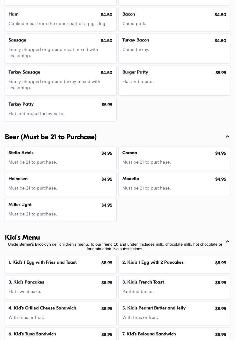Click the Burger Patty item
The image size is (235, 340).
click(174, 80)
